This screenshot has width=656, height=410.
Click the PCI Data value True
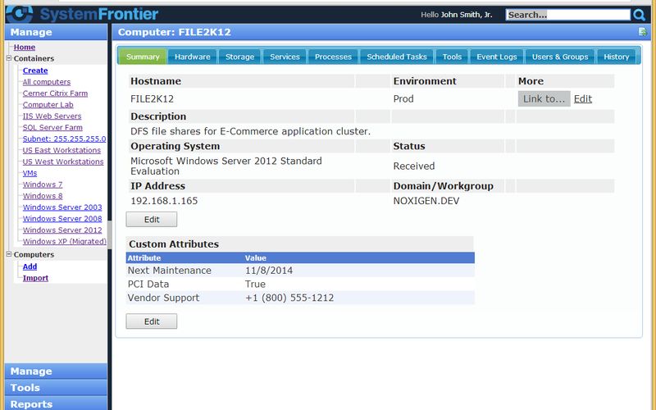(x=255, y=284)
